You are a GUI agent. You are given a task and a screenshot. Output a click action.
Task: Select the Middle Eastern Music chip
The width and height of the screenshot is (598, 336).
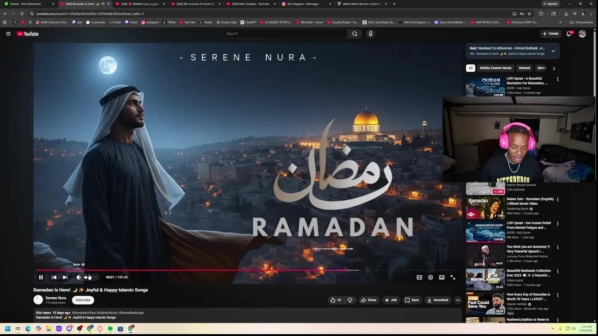coord(496,68)
